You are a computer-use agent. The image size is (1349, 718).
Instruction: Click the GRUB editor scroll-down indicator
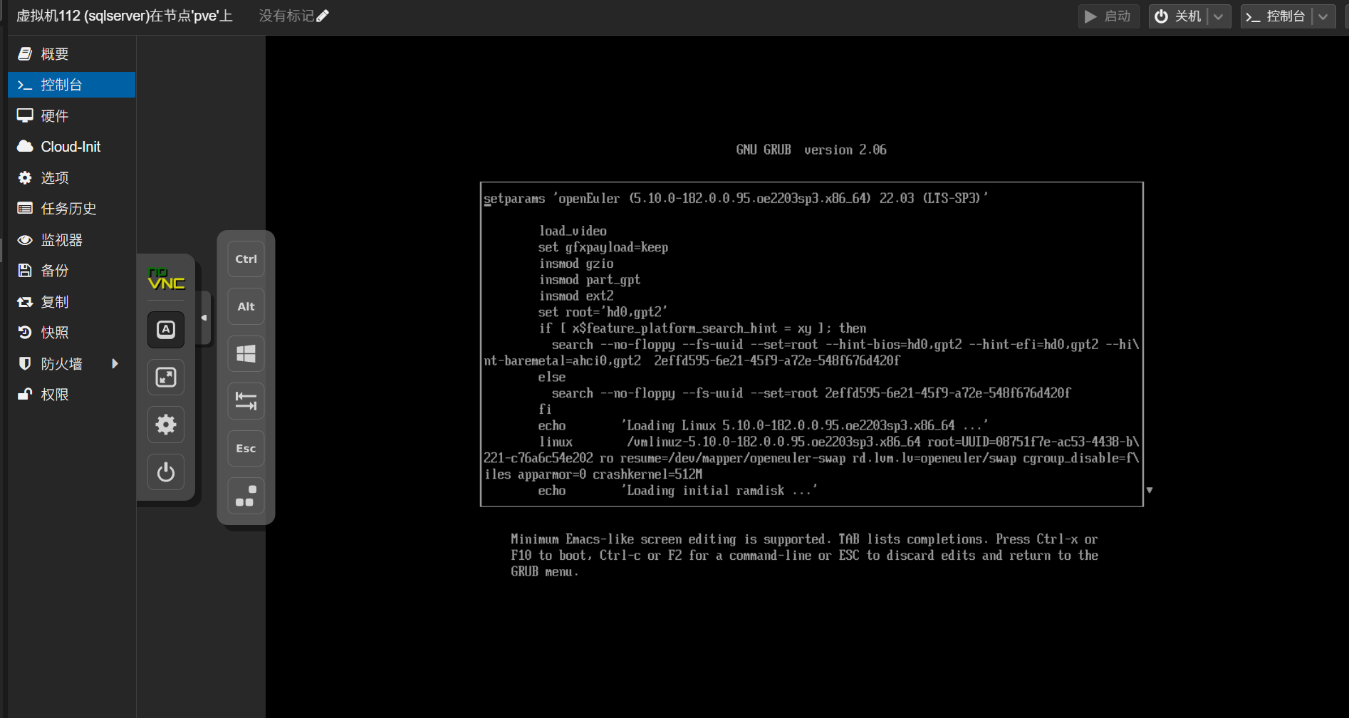[1149, 490]
